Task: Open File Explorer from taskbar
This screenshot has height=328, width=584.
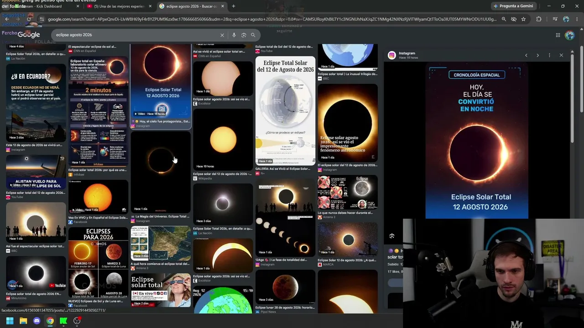Action: point(23,321)
